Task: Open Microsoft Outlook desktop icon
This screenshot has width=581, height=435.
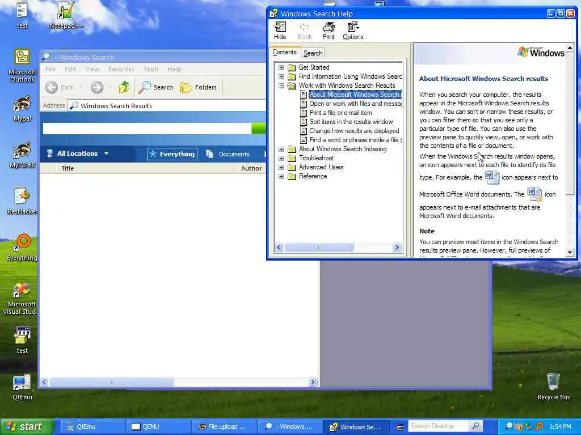Action: (22, 66)
